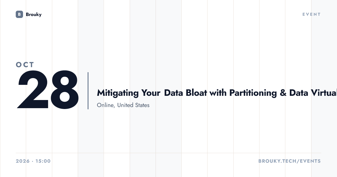Viewport: 337px width, 177px height.
Task: Open the "Mitigating Your Data Bloat" event title
Action: [x=217, y=93]
